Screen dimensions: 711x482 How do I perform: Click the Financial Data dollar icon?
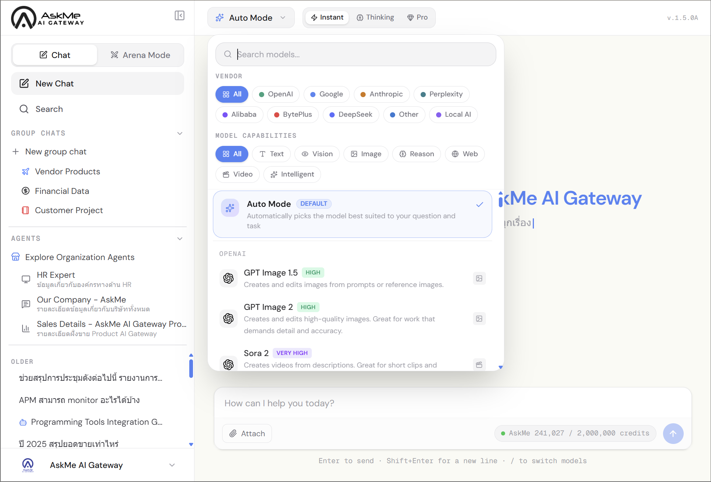25,191
